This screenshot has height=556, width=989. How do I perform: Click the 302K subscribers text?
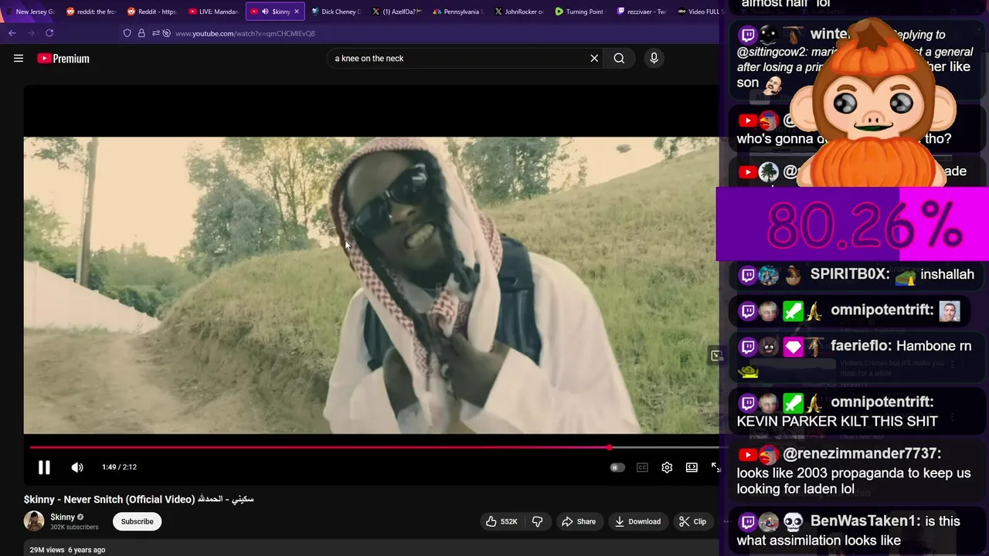pyautogui.click(x=74, y=527)
